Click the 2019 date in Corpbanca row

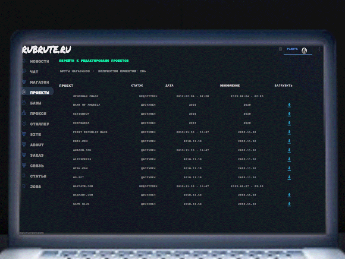point(192,123)
